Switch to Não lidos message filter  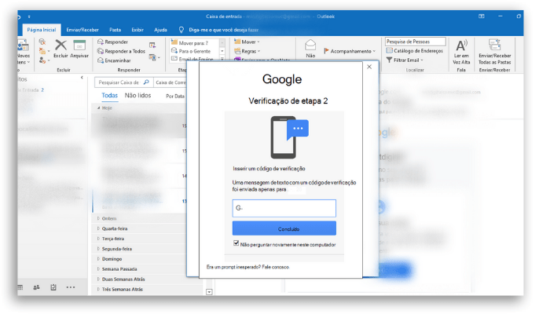pos(137,95)
